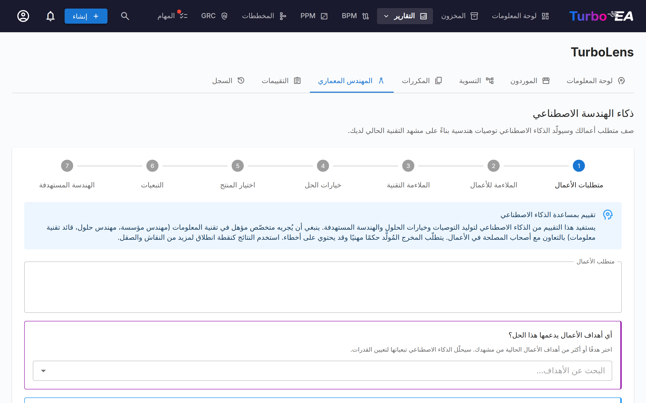The width and height of the screenshot is (646, 403).
Task: Click the السجل history clock icon
Action: [241, 81]
